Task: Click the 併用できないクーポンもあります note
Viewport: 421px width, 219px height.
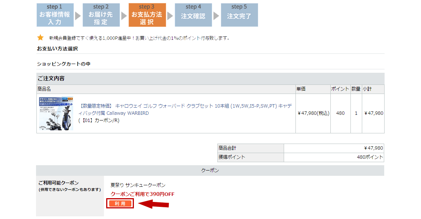Action: pos(69,189)
